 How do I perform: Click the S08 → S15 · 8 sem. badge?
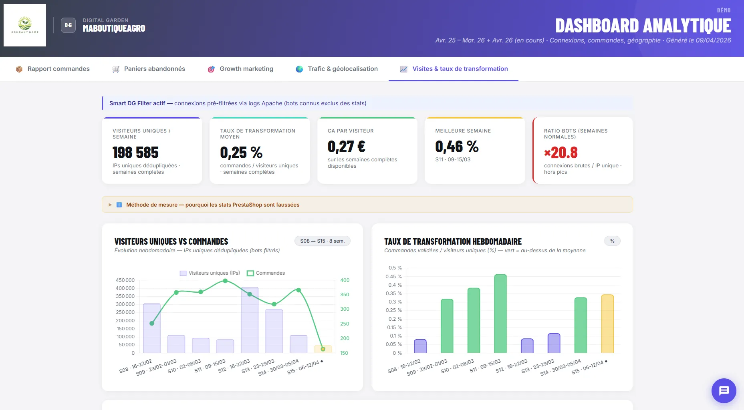[x=322, y=241]
